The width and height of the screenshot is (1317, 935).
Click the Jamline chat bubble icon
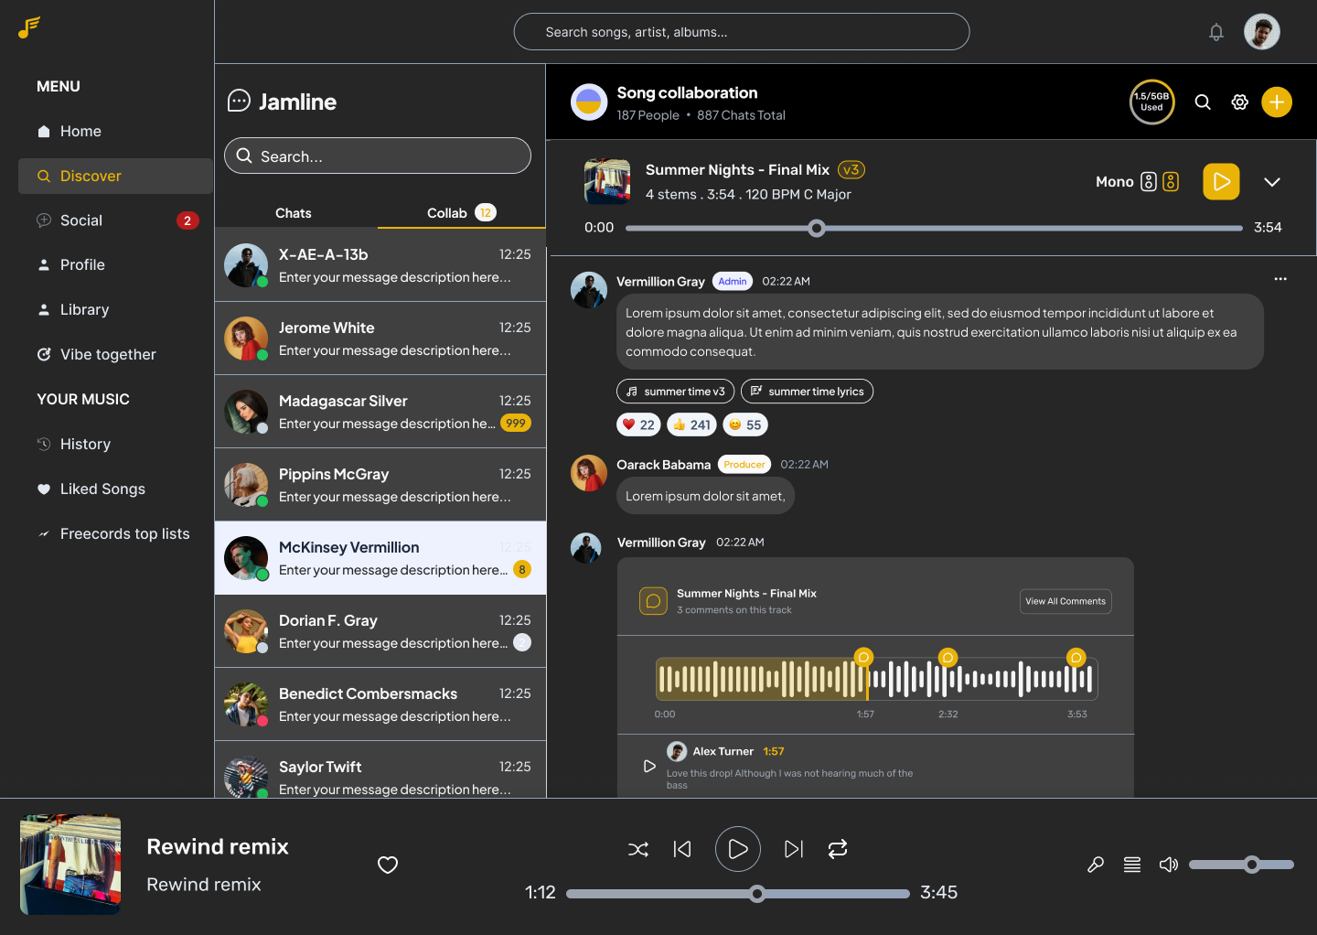(x=239, y=101)
